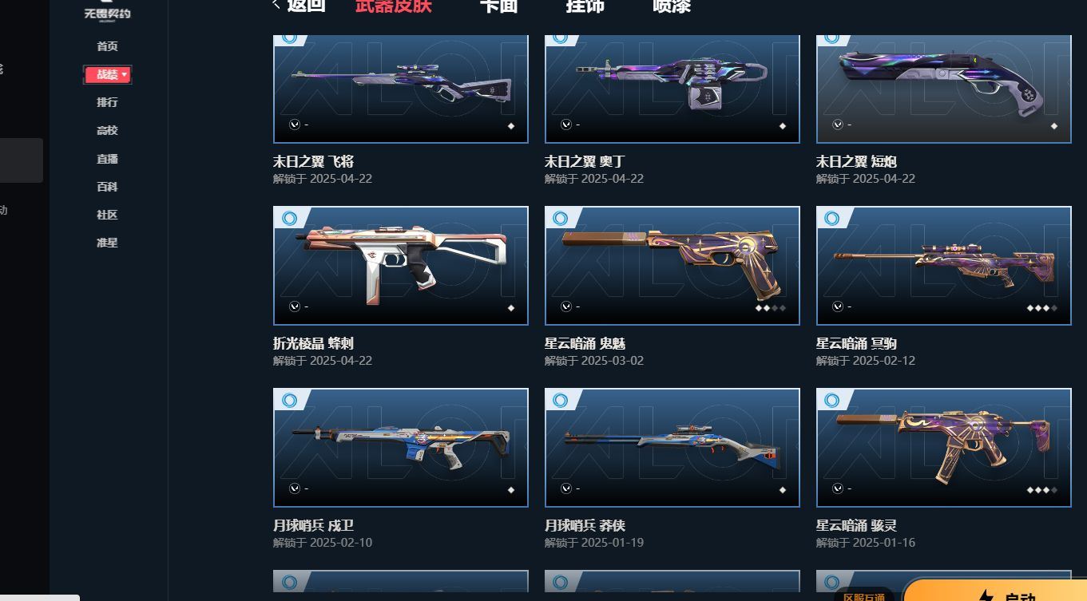The width and height of the screenshot is (1087, 601).
Task: Click the blue ring badge on 星云暗涌 鬼魅 card
Action: (x=561, y=218)
